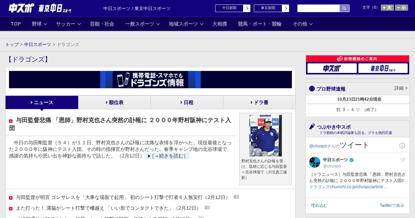Screen dimensions: 415x218
Task: Click the 中日スポーツ Twitter avatar
Action: (x=315, y=162)
